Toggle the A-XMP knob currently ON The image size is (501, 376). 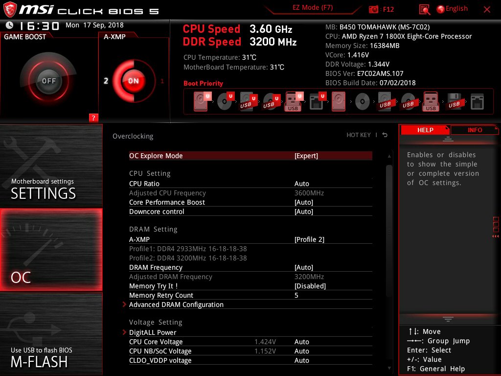[x=134, y=81]
